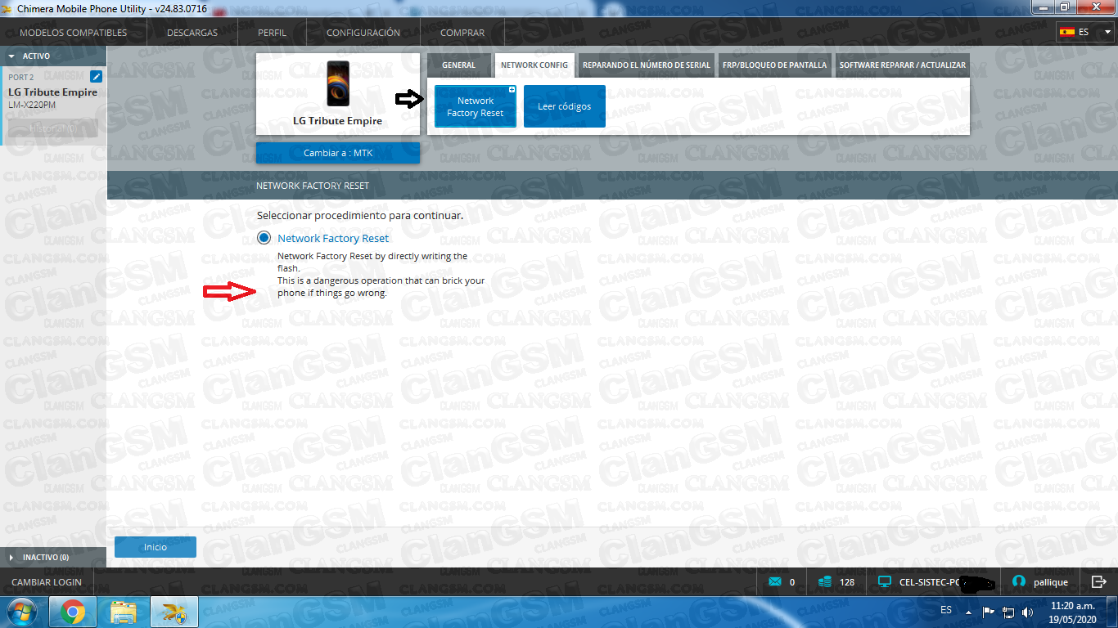Image resolution: width=1118 pixels, height=628 pixels.
Task: Open REPARANDO EL NÚMERO DE SERIAL tab
Action: [x=647, y=65]
